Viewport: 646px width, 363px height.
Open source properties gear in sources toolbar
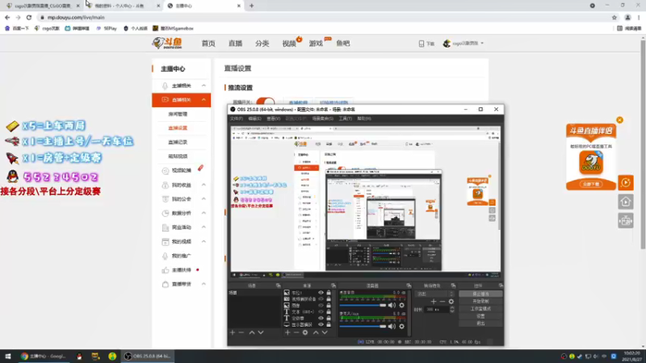pos(305,332)
